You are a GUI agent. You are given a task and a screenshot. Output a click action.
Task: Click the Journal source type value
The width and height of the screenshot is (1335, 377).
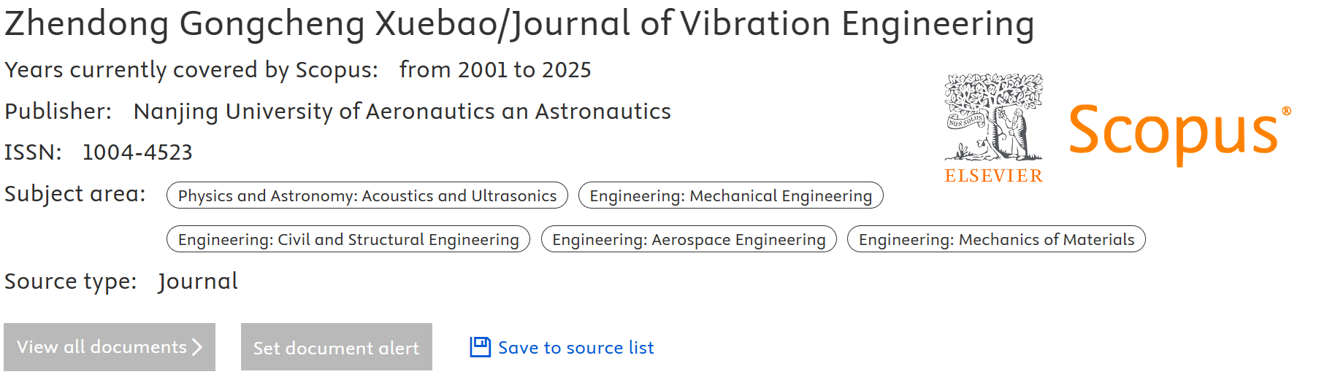198,281
